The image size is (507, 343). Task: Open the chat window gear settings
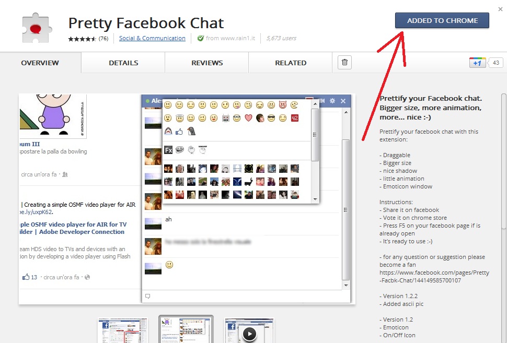pyautogui.click(x=332, y=101)
